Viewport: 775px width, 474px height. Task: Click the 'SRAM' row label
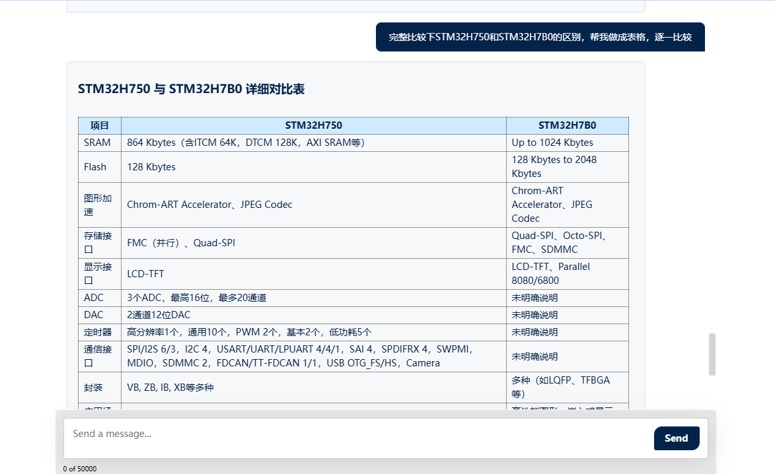pyautogui.click(x=97, y=143)
